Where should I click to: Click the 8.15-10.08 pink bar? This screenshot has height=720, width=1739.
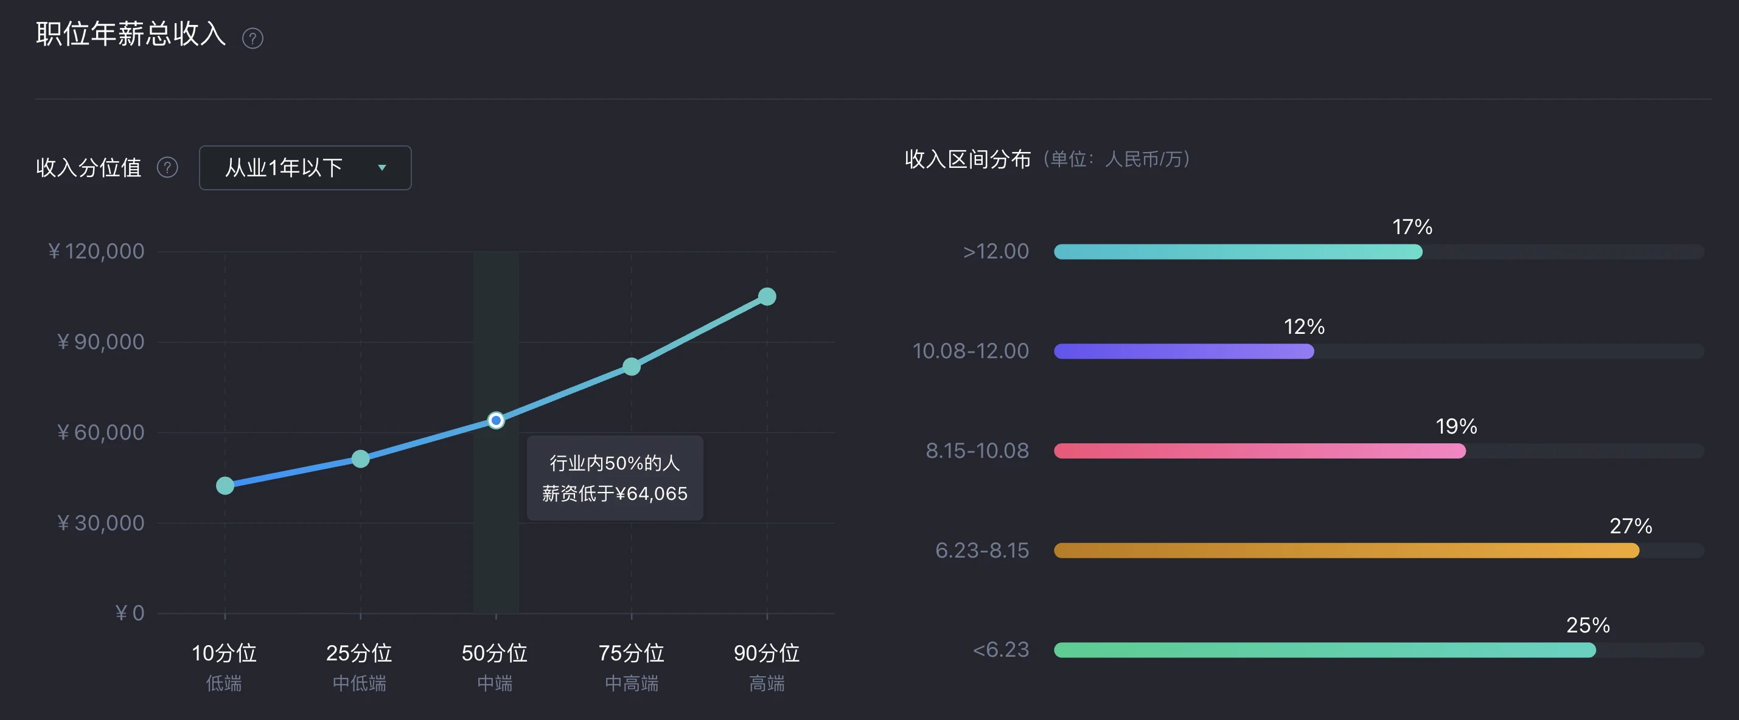click(x=1260, y=451)
